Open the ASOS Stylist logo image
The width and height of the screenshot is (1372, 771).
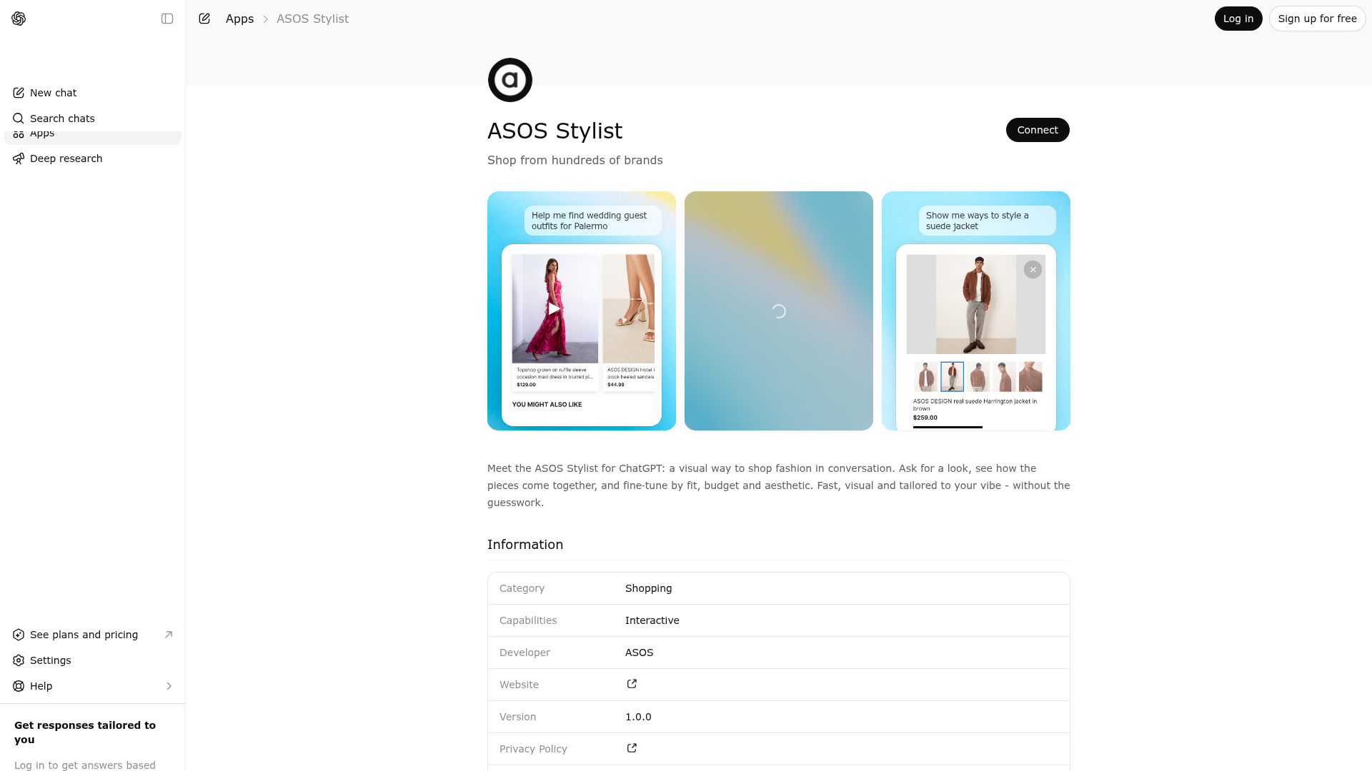[x=510, y=80]
